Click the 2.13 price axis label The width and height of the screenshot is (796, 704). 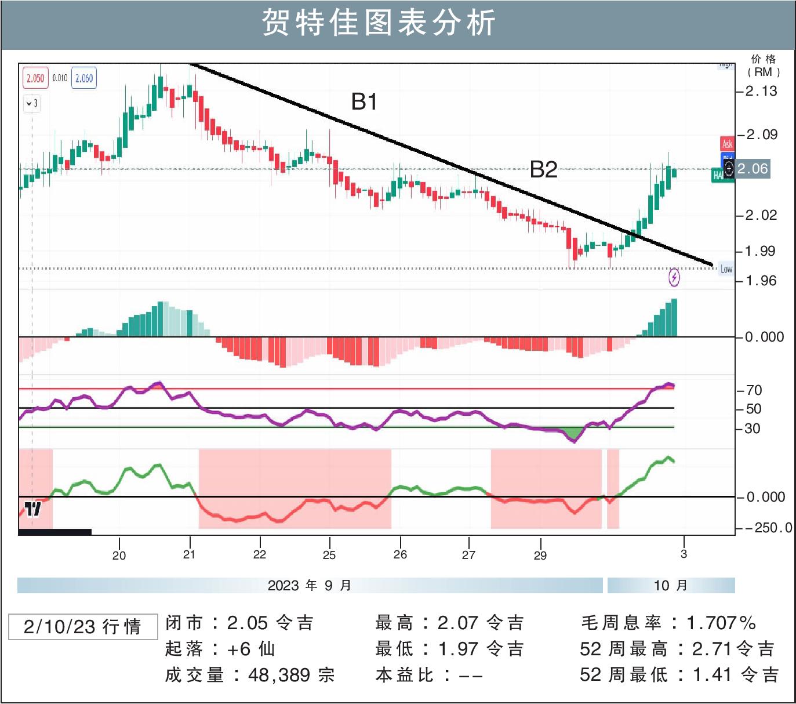click(x=761, y=91)
